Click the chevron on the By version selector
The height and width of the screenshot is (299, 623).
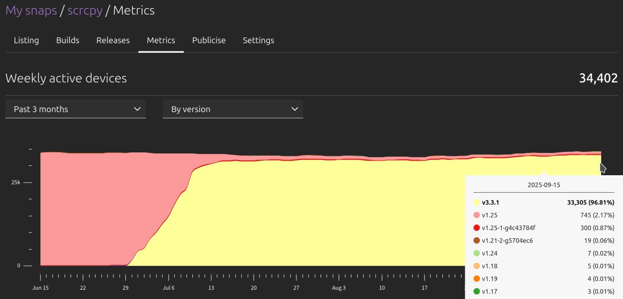point(294,109)
